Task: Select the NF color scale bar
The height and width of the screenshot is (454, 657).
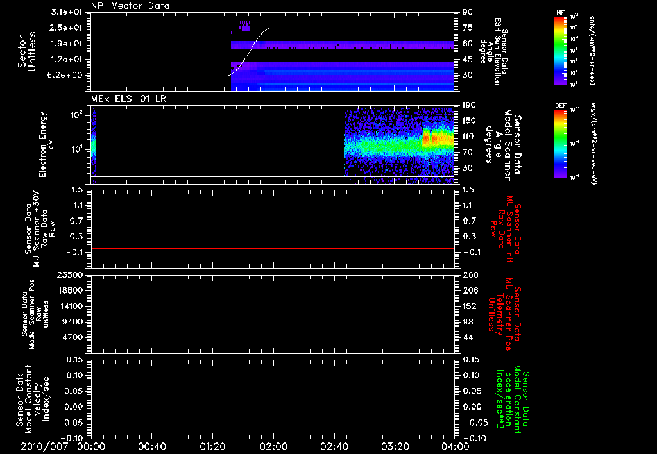Action: [x=561, y=51]
